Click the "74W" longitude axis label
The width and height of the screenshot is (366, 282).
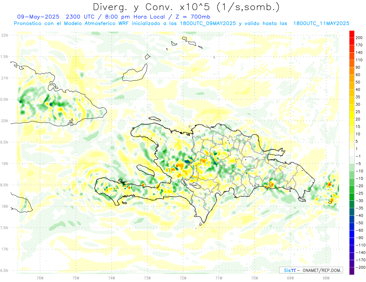[111, 278]
